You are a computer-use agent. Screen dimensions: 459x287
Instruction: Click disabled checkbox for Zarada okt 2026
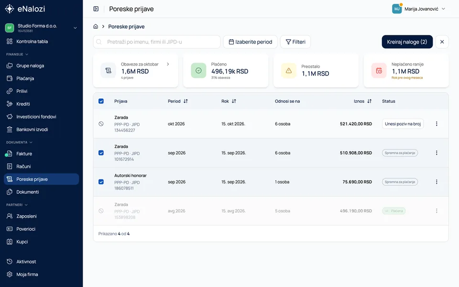[x=101, y=124]
